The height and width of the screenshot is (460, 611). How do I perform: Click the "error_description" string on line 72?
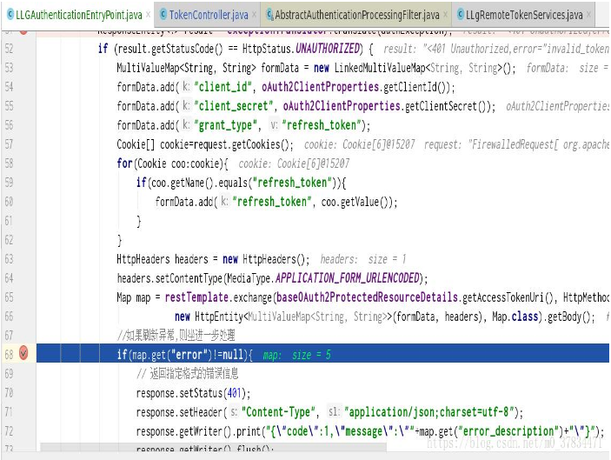point(508,431)
